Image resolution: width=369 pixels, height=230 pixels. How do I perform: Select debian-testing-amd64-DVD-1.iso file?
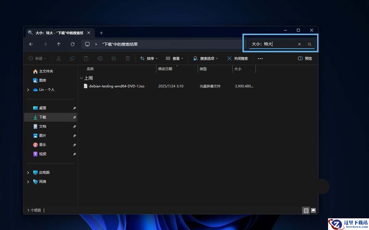click(117, 86)
